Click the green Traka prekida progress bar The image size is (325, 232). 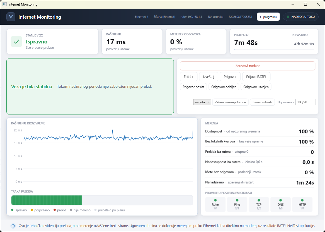click(47, 200)
